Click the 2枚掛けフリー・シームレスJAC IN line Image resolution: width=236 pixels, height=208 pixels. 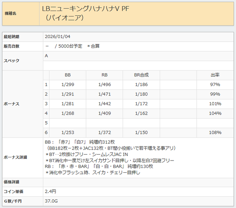pyautogui.click(x=87, y=154)
